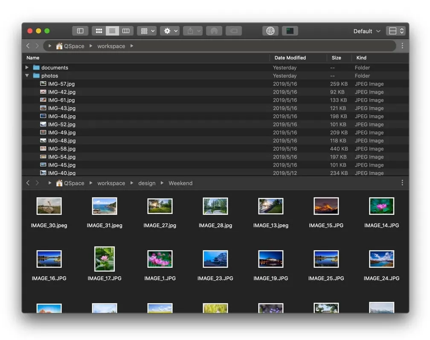The image size is (430, 340).
Task: Collapse the photos folder
Action: 27,76
